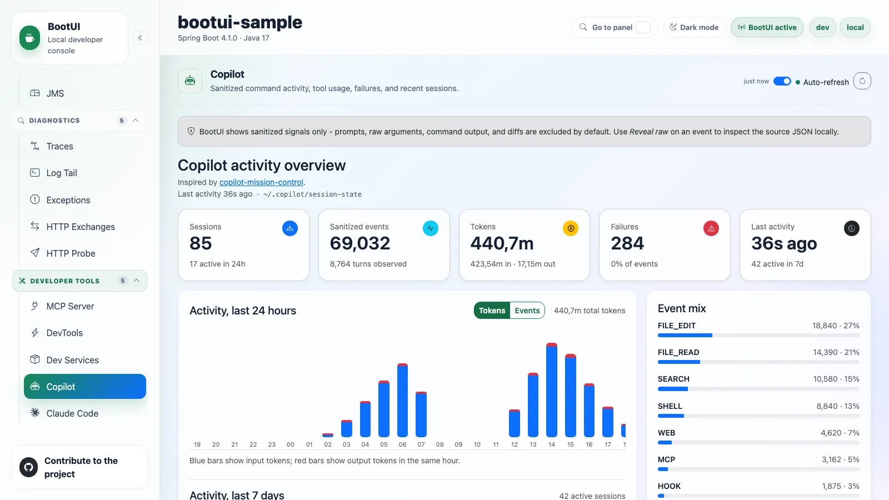Click the search icon next to DIAGNOSTICS

[x=21, y=121]
